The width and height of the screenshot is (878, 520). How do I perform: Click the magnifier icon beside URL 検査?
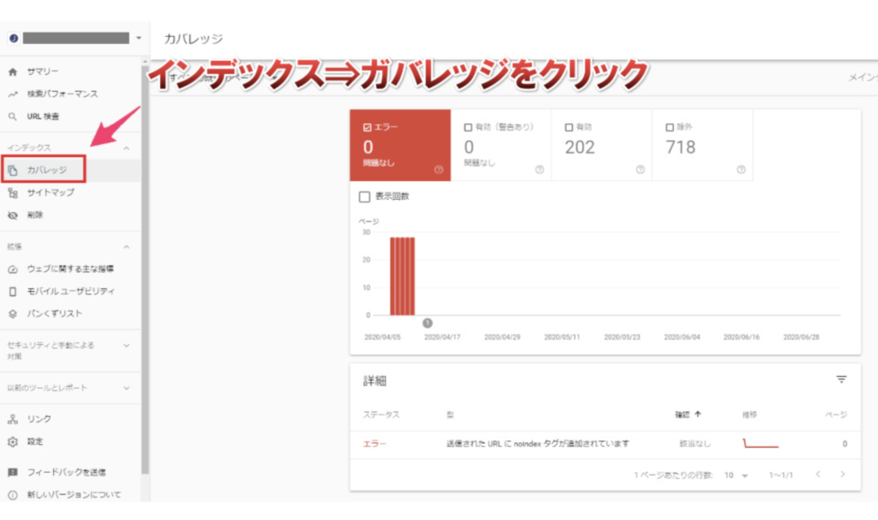click(13, 117)
